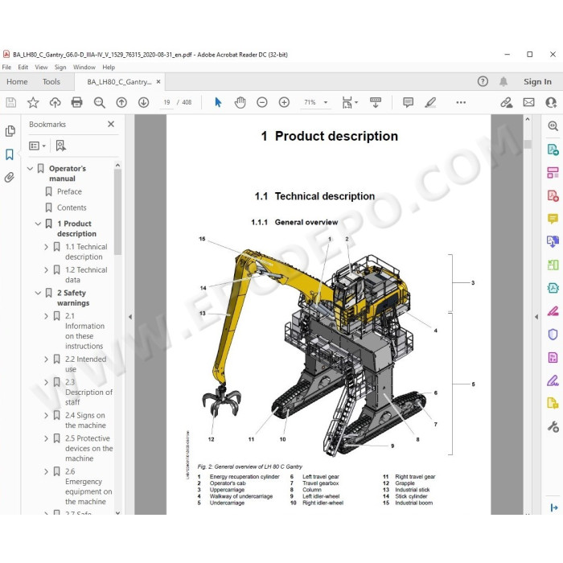The width and height of the screenshot is (563, 563).
Task: Open Fill & Sign tool in right pane
Action: pyautogui.click(x=553, y=380)
